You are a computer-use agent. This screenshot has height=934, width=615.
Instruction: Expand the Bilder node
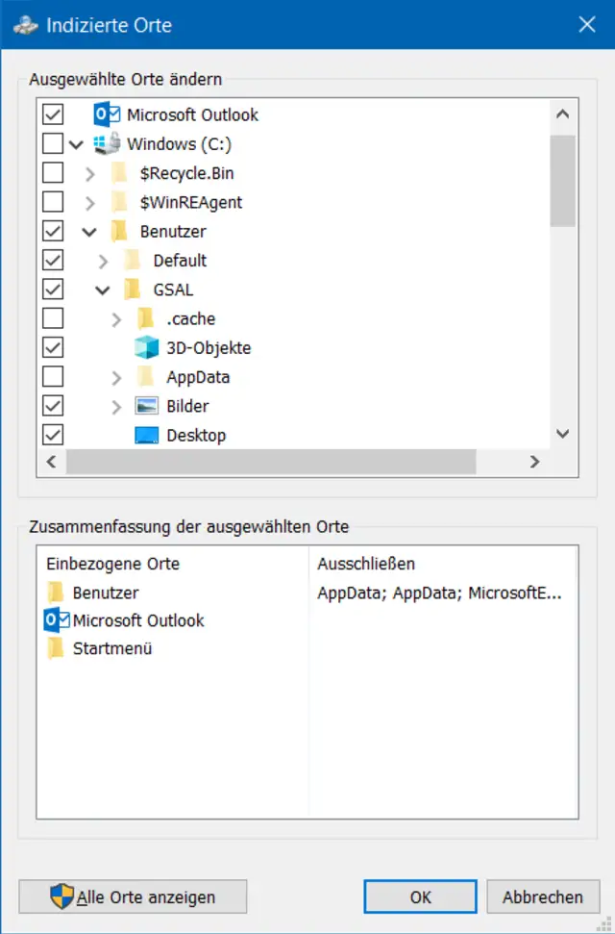click(116, 407)
